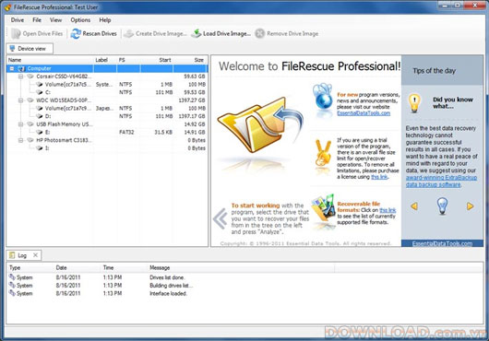The image size is (489, 341).
Task: Click the yellow light bulb tip icon
Action: tap(414, 103)
